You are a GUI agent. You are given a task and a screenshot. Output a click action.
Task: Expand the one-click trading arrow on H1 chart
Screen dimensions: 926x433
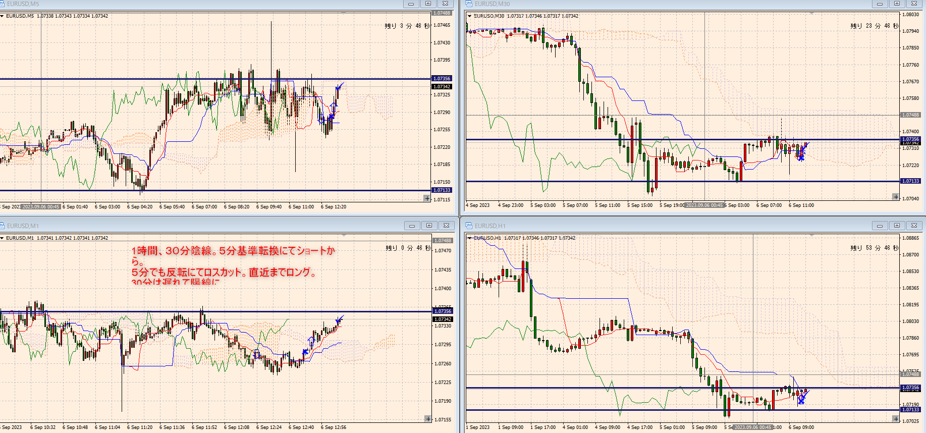click(470, 238)
